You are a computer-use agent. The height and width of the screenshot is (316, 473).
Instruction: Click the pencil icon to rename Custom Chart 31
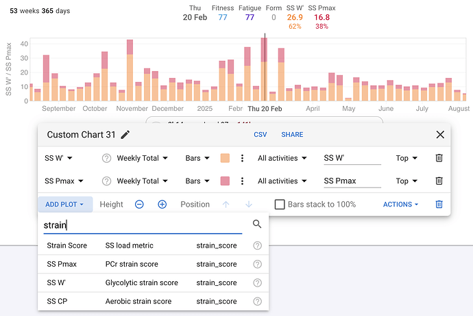tap(125, 135)
